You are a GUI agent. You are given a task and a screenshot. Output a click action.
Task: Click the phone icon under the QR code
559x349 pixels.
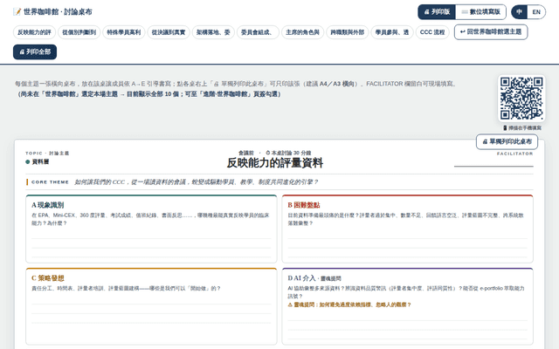505,128
